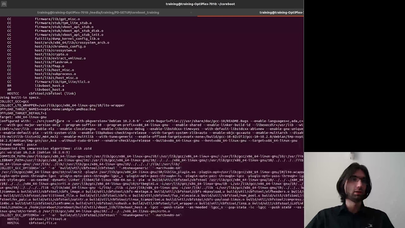
Task: Click the line 'Thread model: posix'
Action: click(x=18, y=144)
